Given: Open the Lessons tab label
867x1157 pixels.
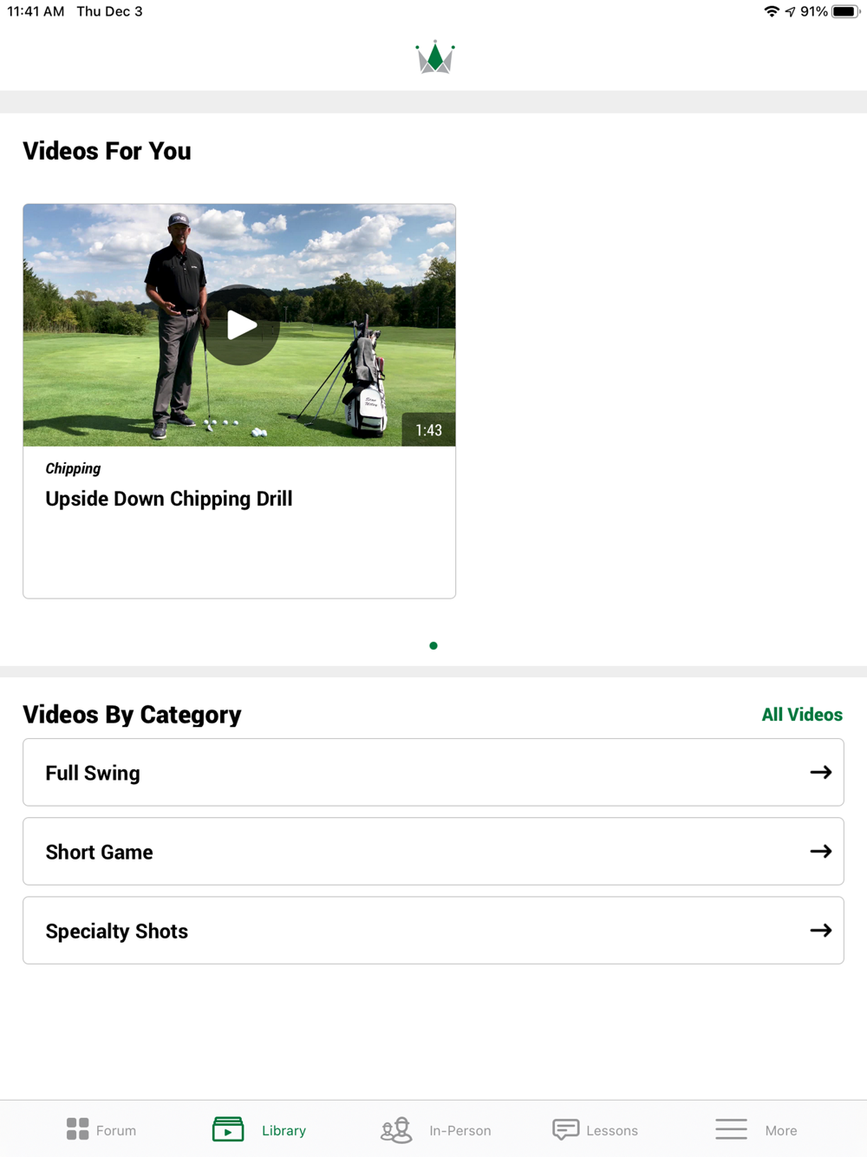Looking at the screenshot, I should (612, 1130).
